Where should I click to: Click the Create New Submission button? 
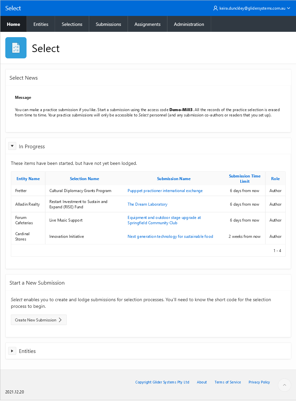(38, 320)
